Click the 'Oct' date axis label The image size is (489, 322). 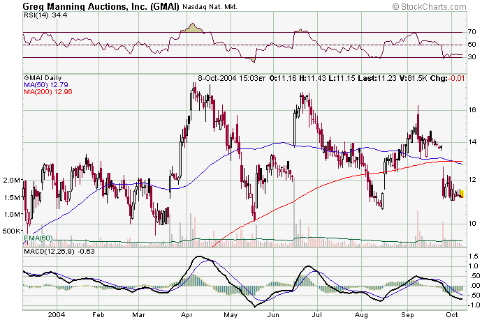tap(451, 314)
